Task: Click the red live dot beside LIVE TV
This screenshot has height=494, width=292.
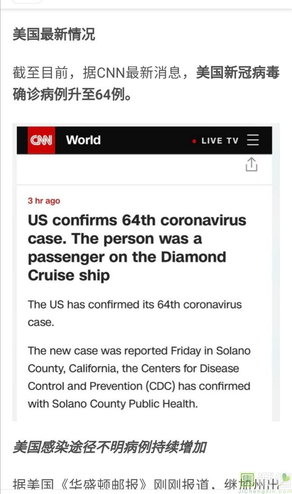Action: (194, 141)
